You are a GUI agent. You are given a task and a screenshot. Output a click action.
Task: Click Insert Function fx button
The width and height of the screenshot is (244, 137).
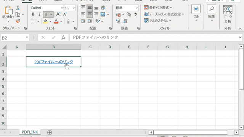pos(63,37)
